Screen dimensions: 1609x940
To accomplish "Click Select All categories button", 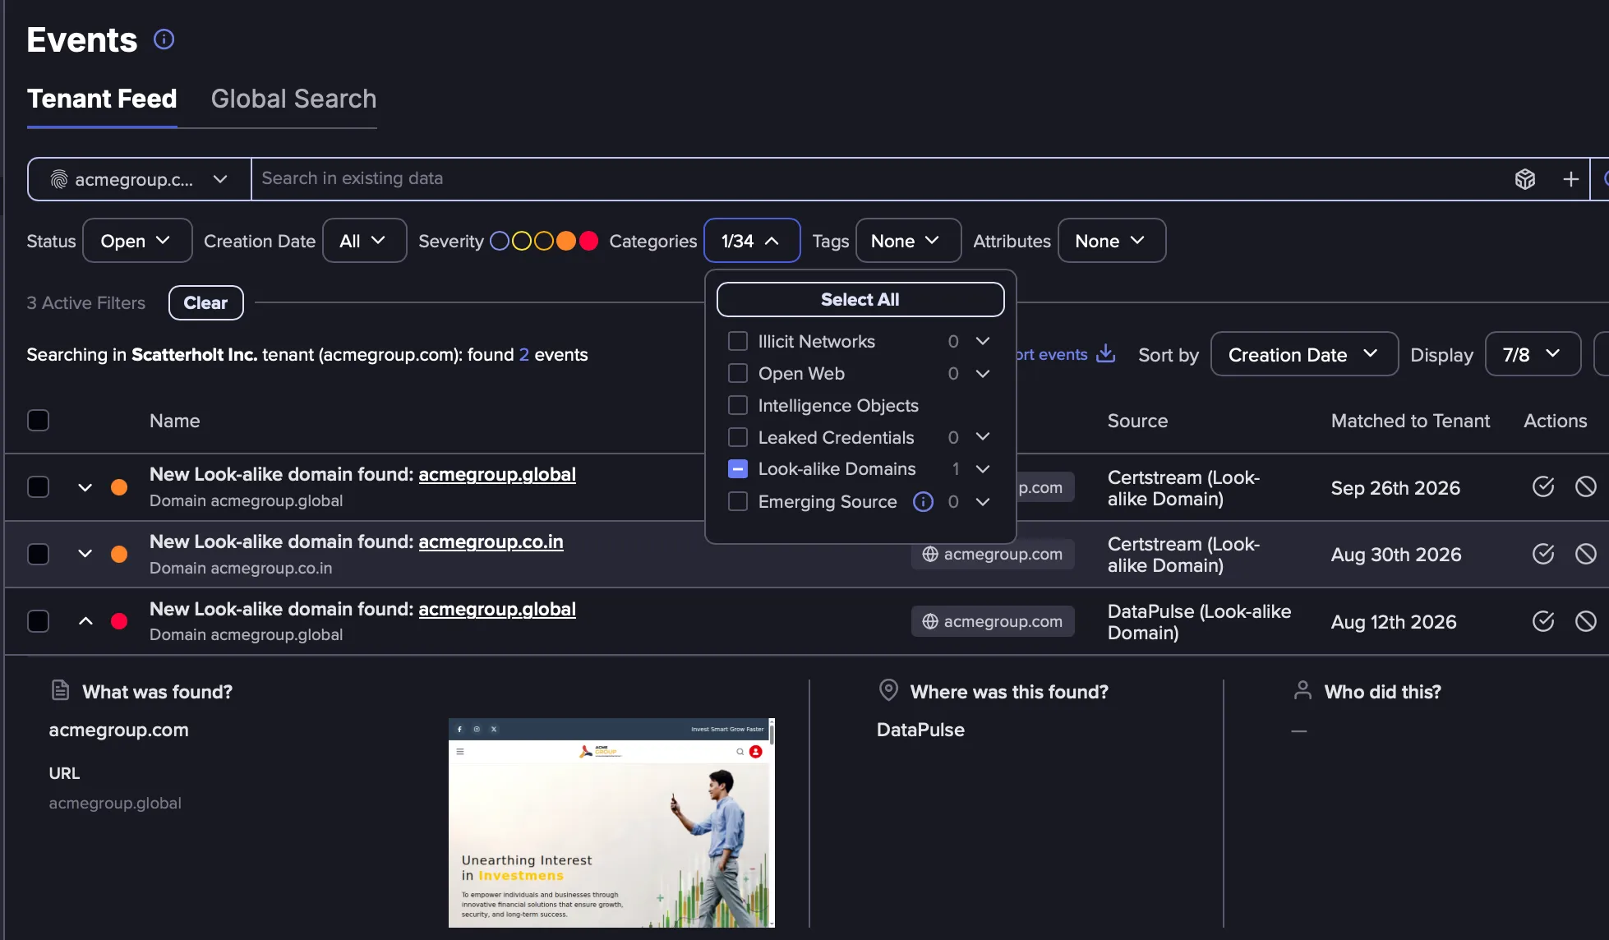I will point(860,300).
